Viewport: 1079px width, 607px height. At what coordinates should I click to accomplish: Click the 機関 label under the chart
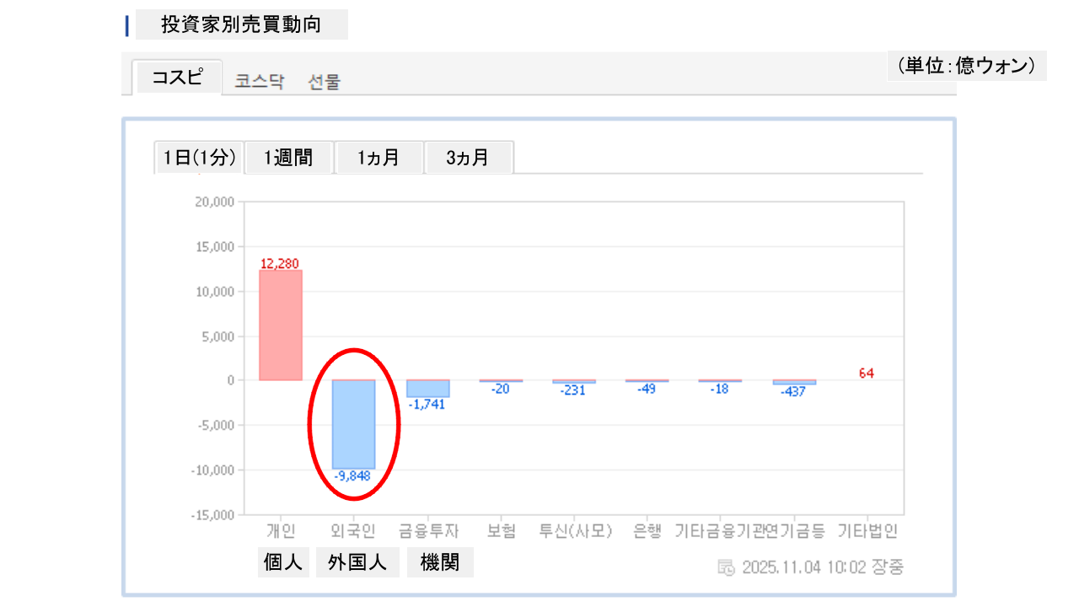(440, 563)
